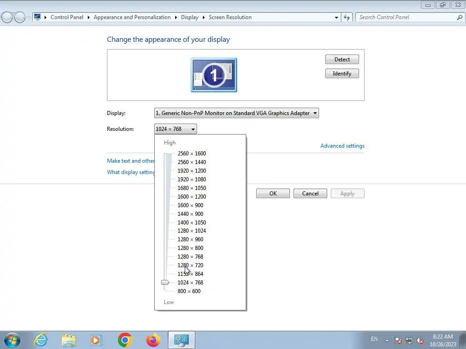The height and width of the screenshot is (349, 466).
Task: Select 2560 × 1440 resolution
Action: click(192, 162)
